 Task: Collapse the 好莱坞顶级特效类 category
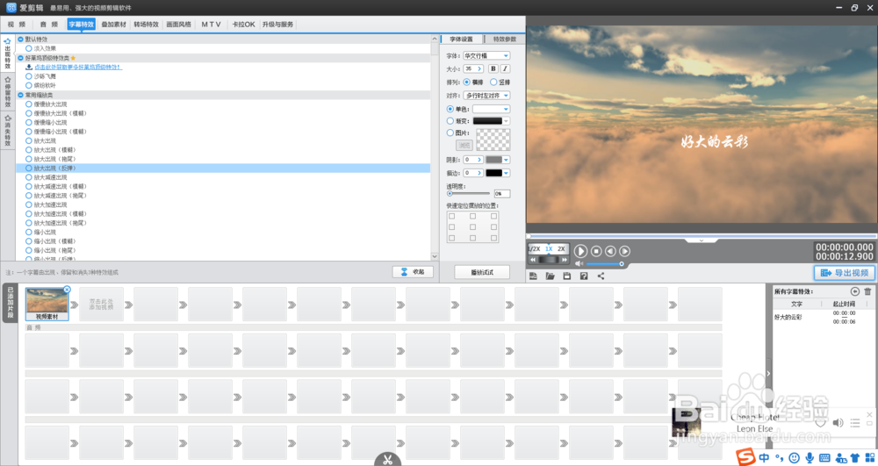(x=21, y=58)
